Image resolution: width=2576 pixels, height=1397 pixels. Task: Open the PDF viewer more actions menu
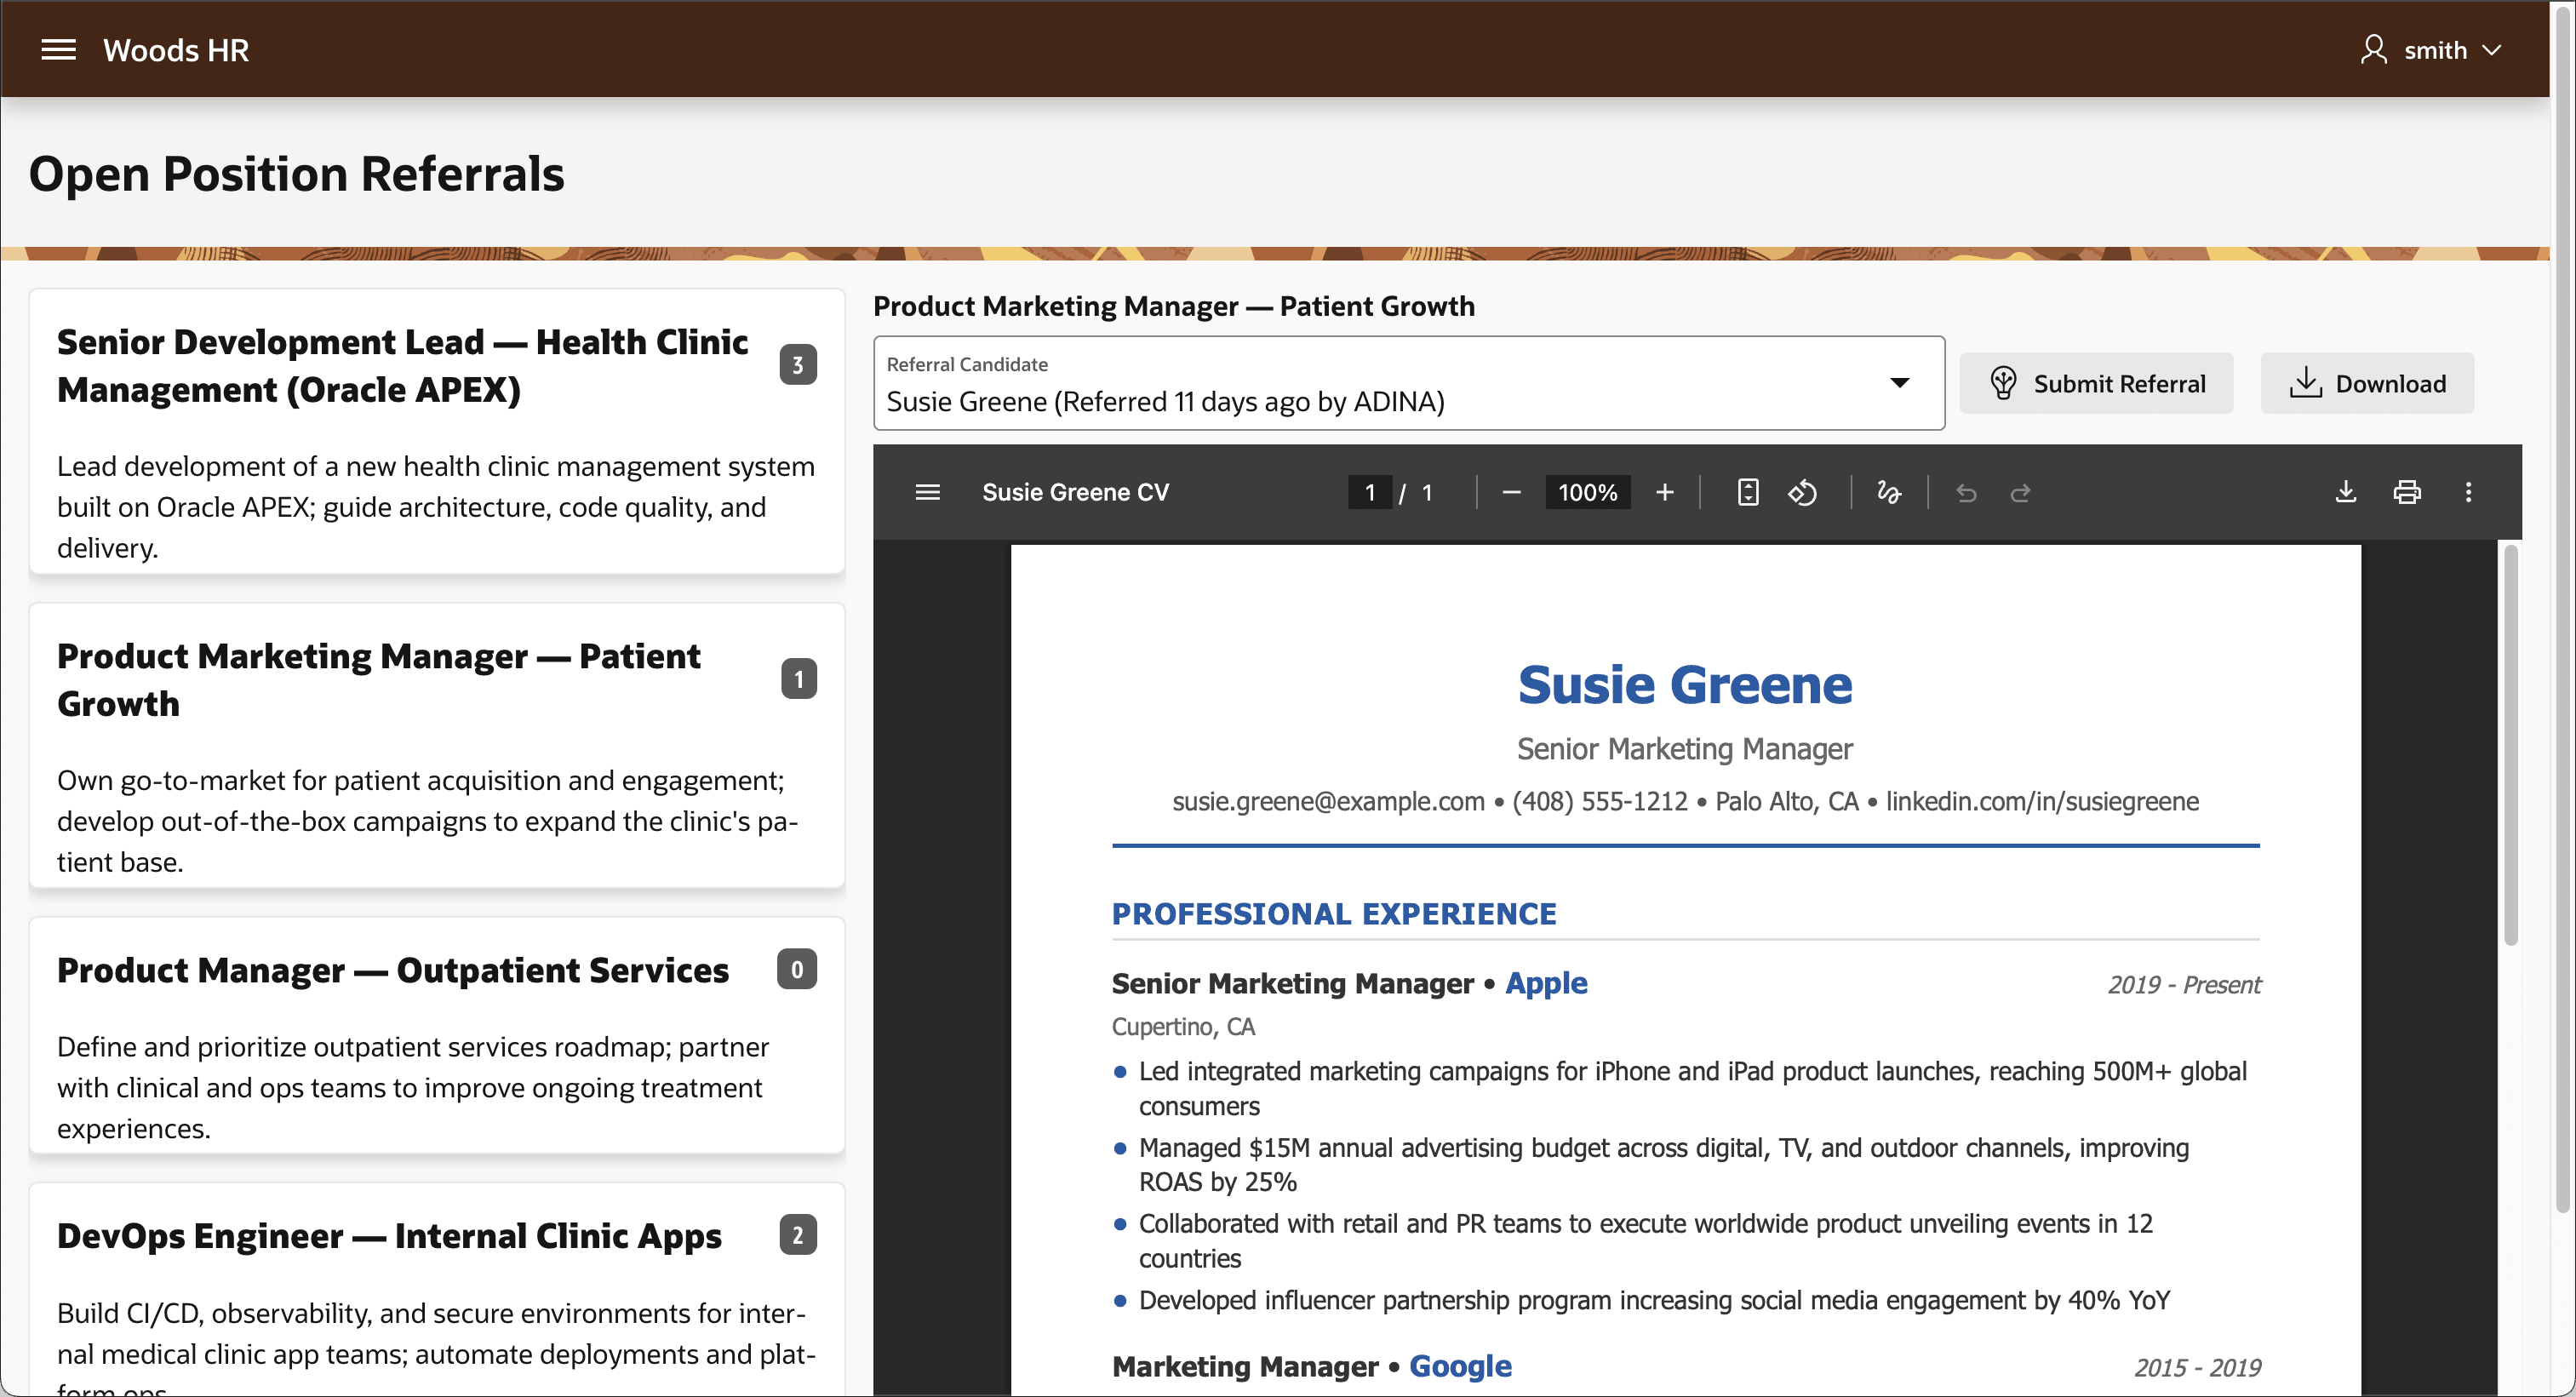[x=2467, y=492]
